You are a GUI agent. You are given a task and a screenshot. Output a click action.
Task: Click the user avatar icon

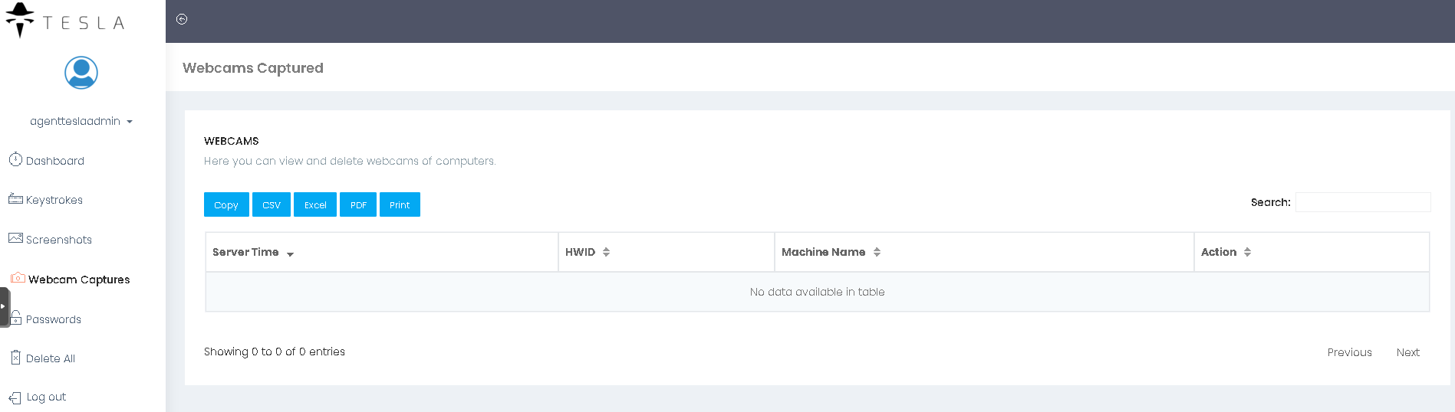coord(81,73)
